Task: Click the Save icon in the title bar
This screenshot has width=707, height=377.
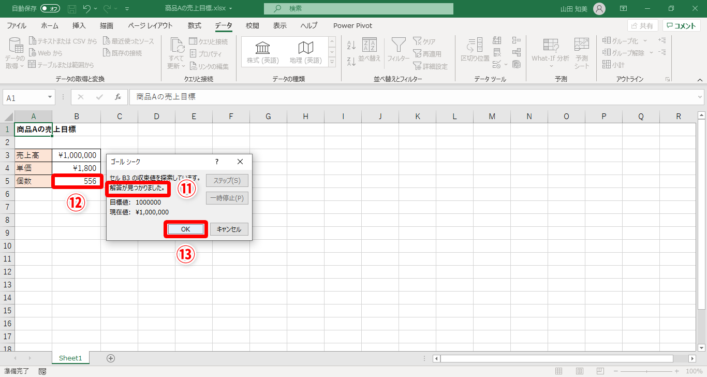Action: pyautogui.click(x=72, y=9)
